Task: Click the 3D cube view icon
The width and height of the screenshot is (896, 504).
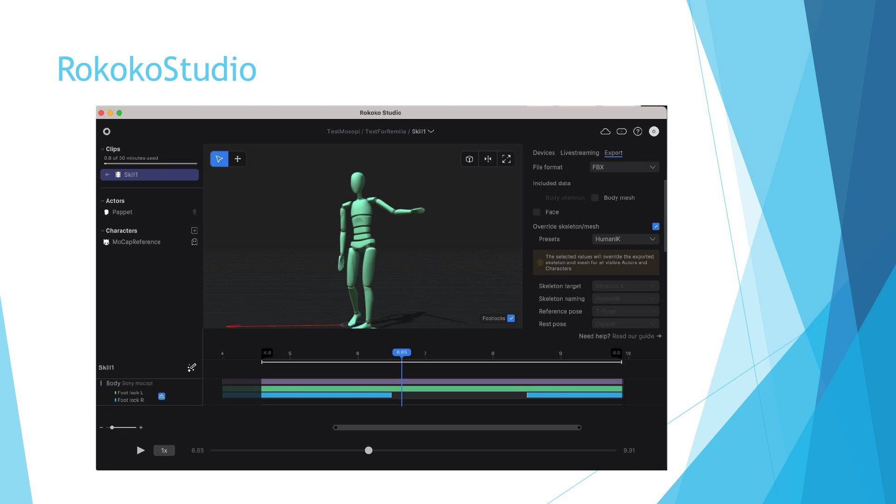Action: 469,159
